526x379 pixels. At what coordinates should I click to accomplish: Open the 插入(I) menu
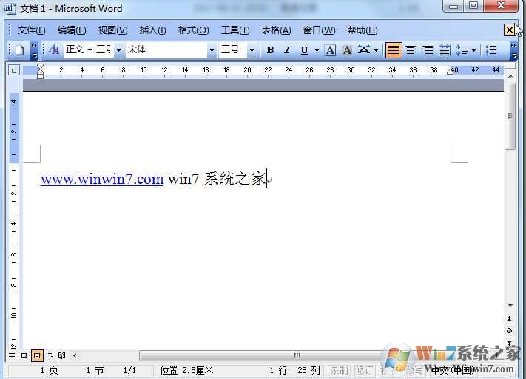click(152, 30)
